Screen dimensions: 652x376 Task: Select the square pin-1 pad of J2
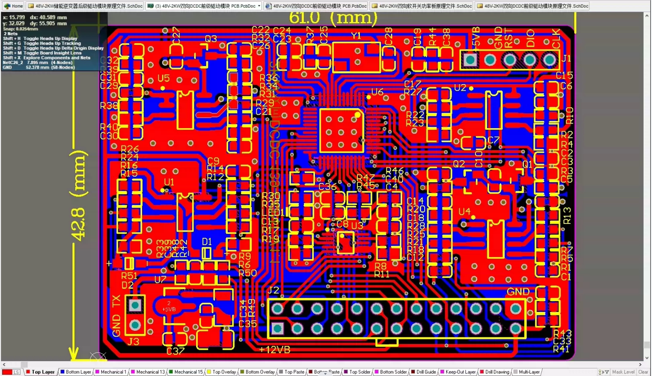pos(278,329)
